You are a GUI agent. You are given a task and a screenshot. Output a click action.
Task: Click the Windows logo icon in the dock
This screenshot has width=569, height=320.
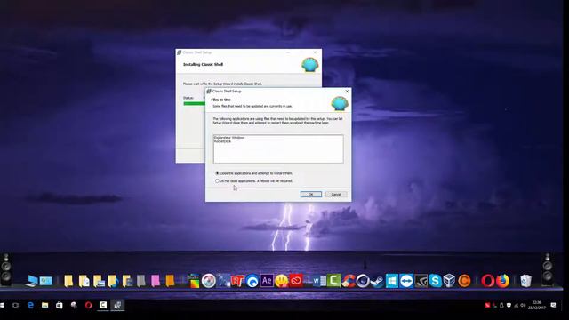pyautogui.click(x=391, y=281)
